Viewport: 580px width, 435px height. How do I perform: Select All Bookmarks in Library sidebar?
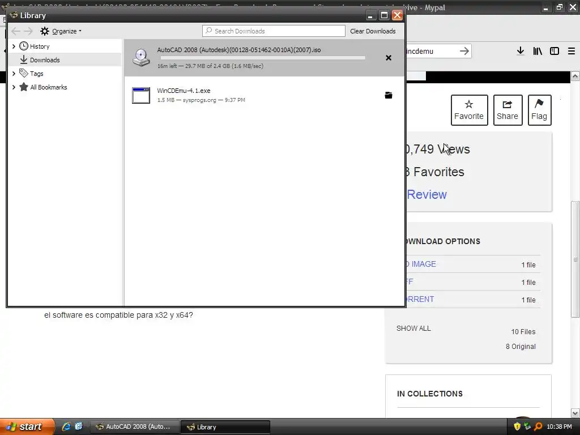tap(49, 87)
